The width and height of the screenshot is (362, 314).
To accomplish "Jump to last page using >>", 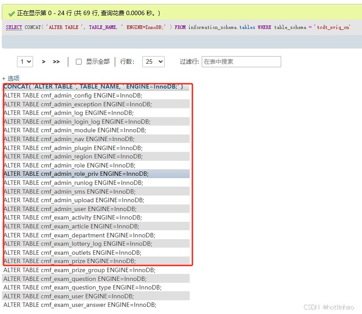I will coord(56,61).
